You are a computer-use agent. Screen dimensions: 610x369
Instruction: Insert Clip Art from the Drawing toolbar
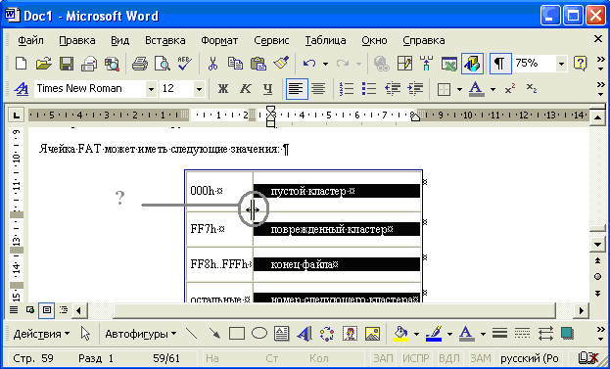[350, 333]
